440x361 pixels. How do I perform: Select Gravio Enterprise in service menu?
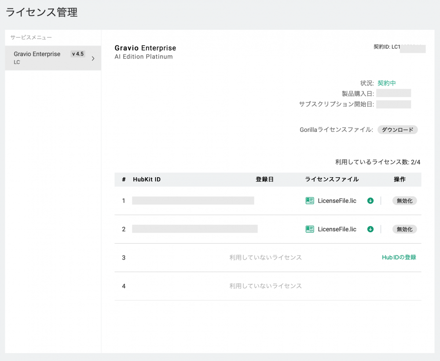pyautogui.click(x=37, y=54)
